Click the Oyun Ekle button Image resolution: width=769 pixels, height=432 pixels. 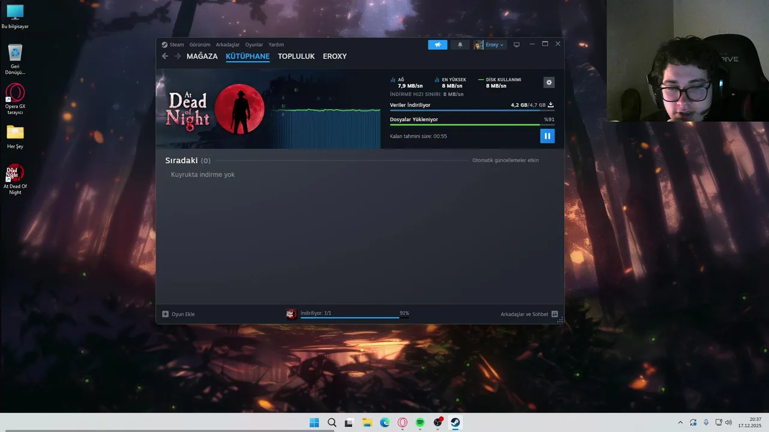click(x=178, y=314)
